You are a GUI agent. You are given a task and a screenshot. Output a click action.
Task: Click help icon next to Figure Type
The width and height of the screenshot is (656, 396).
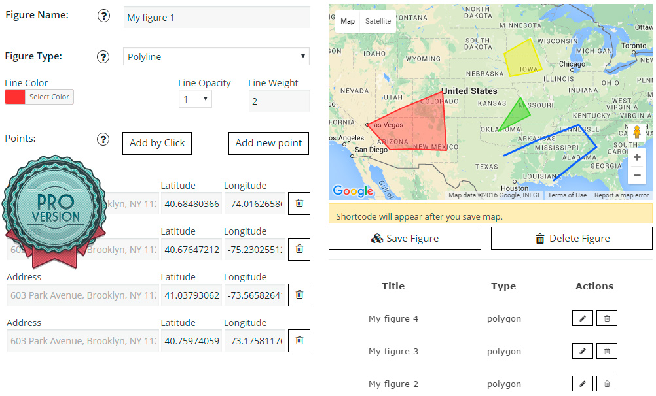103,57
